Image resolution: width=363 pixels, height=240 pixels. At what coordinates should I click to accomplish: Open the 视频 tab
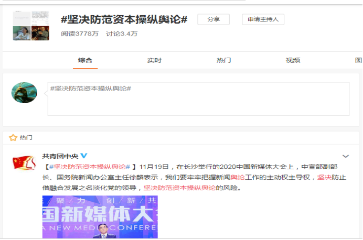293,60
